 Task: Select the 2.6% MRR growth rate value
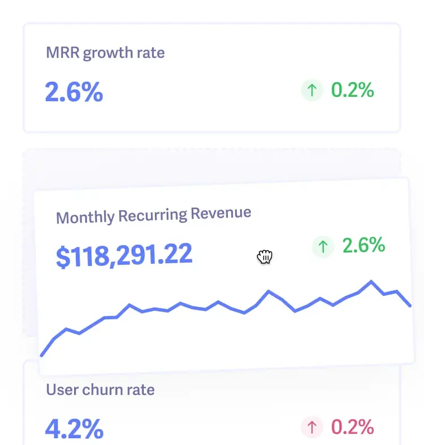[74, 91]
